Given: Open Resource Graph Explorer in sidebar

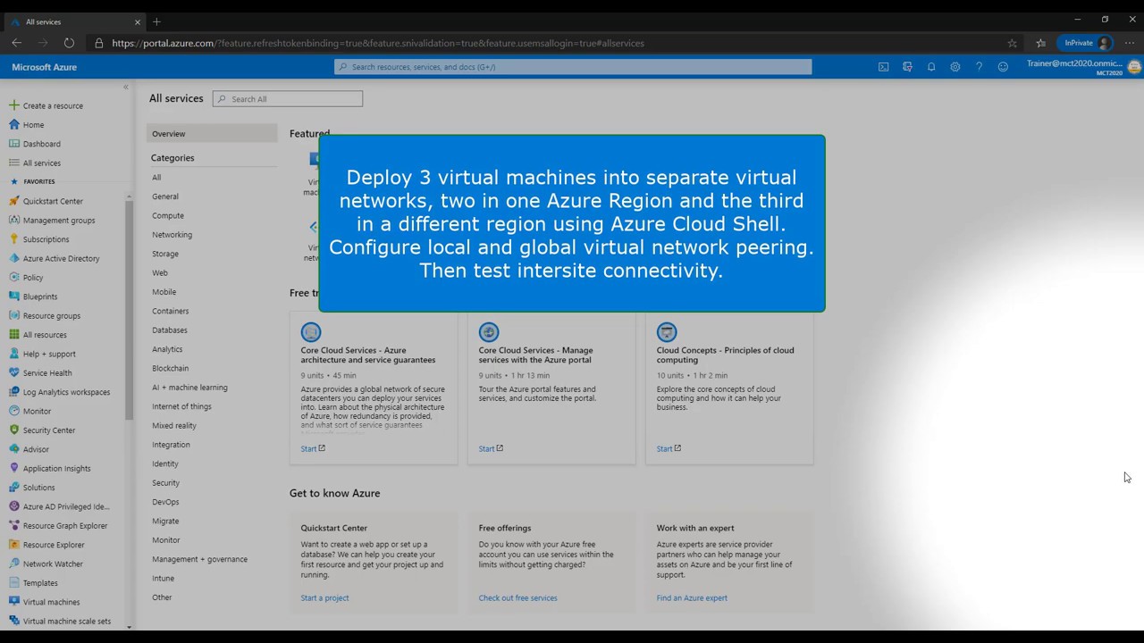Looking at the screenshot, I should click(x=65, y=526).
